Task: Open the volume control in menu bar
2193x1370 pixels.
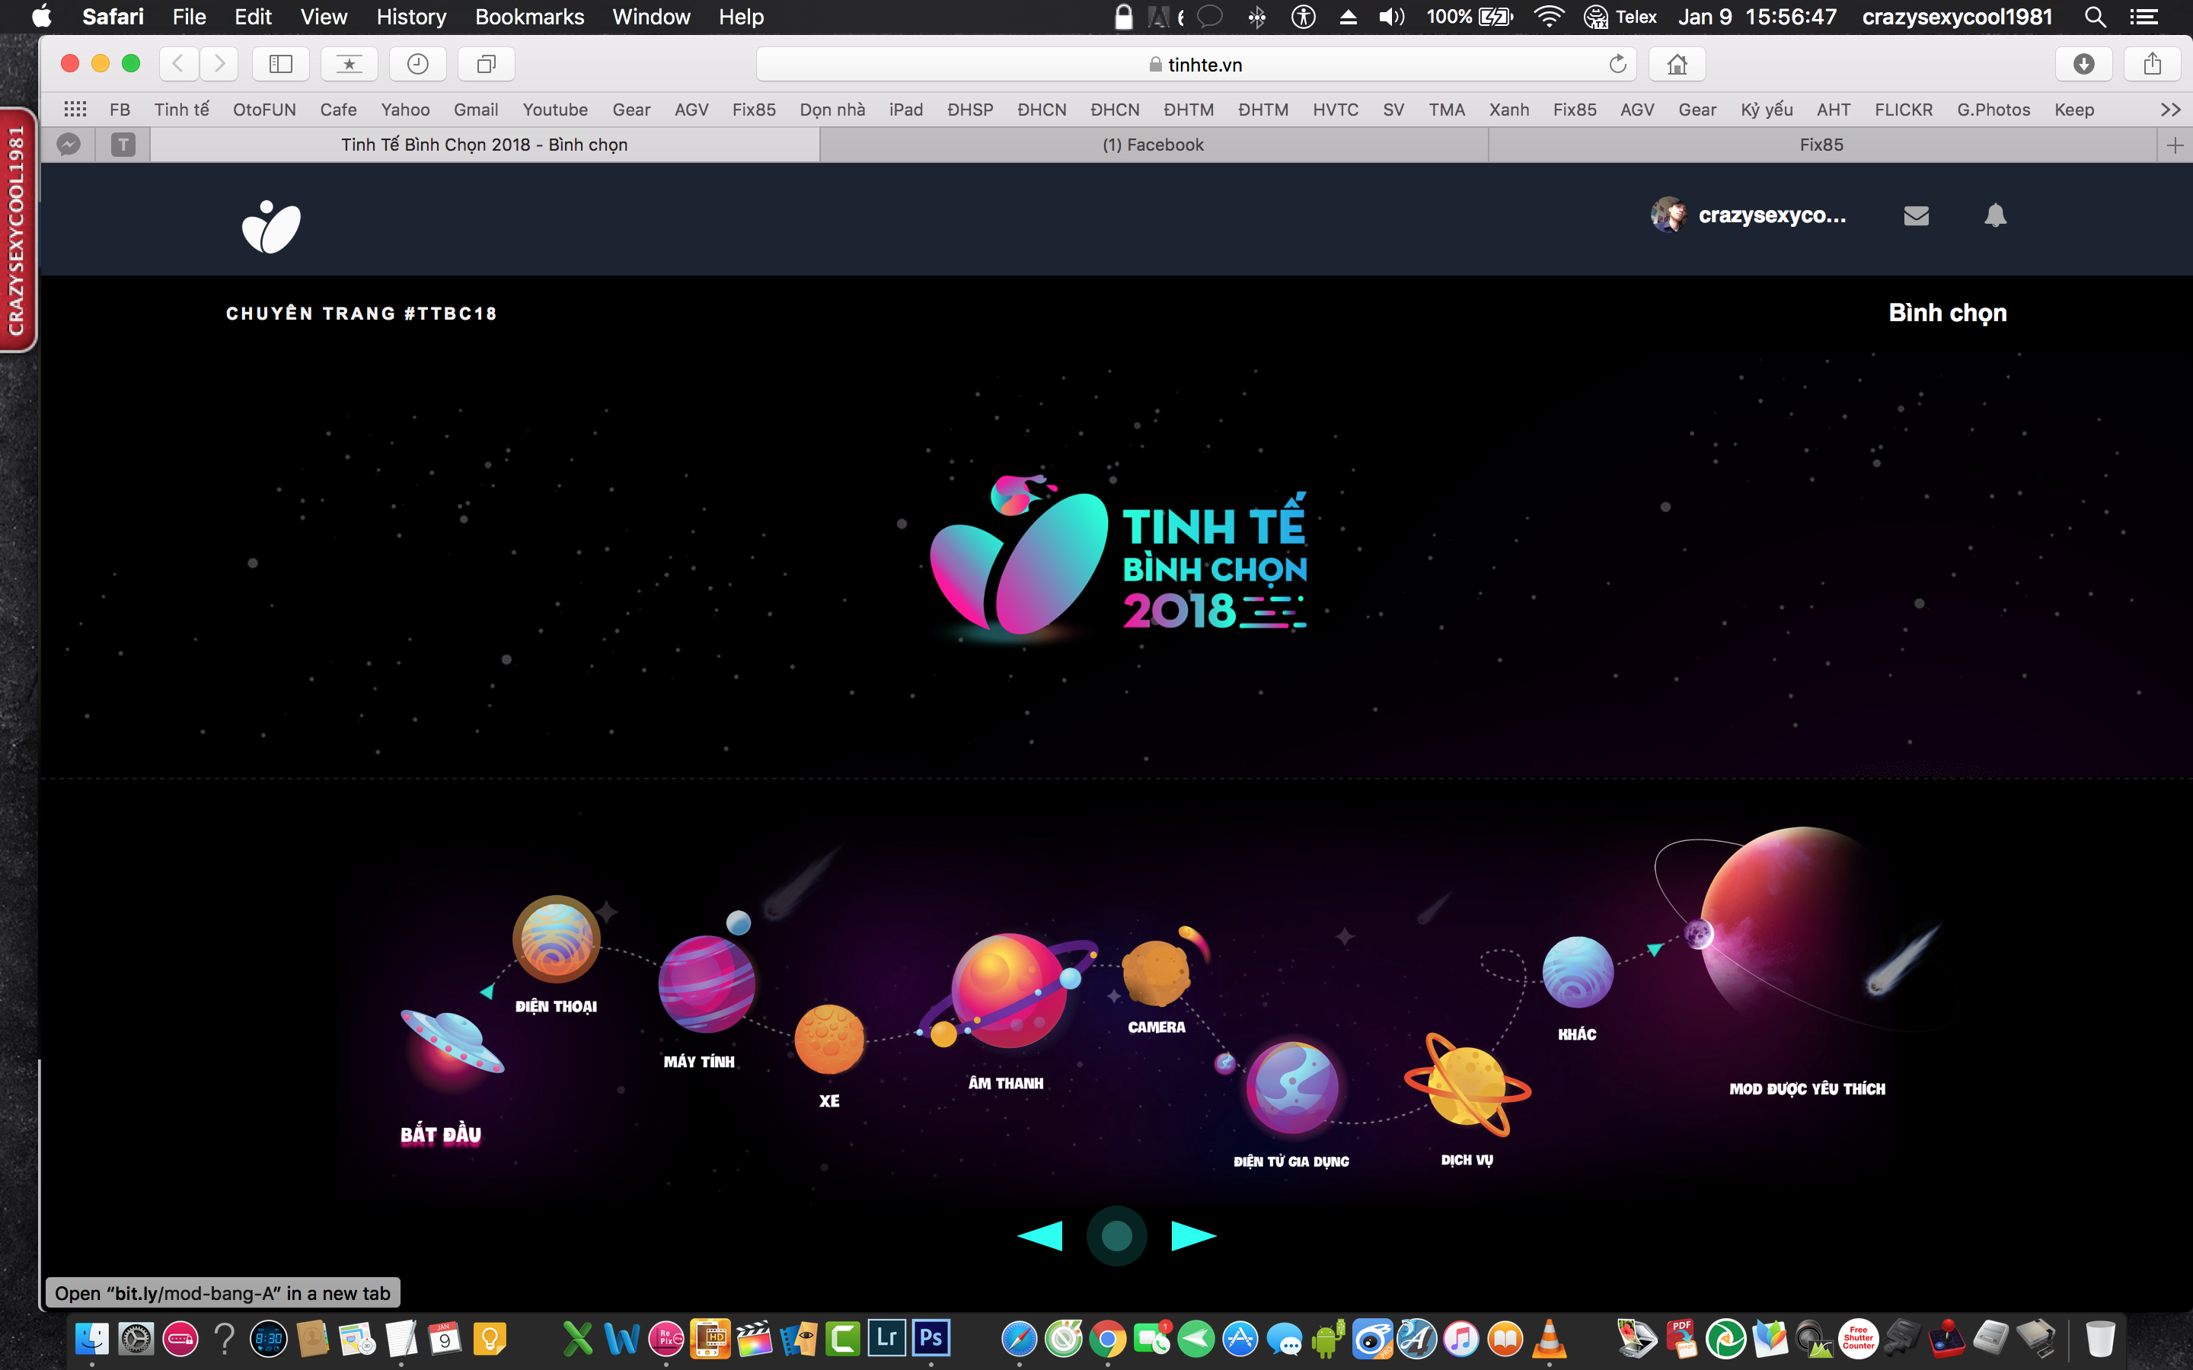Action: tap(1391, 16)
